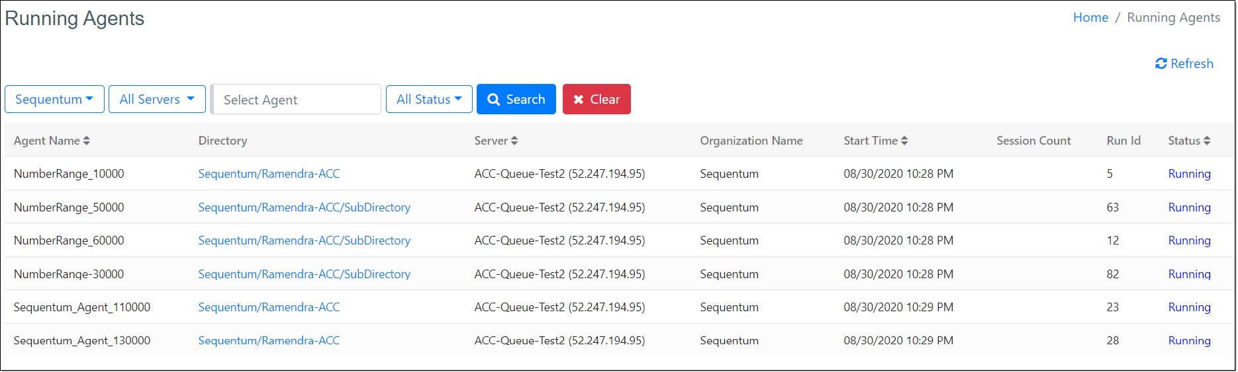Go to Home in the breadcrumb
Screen dimensions: 1238x372
(1090, 18)
